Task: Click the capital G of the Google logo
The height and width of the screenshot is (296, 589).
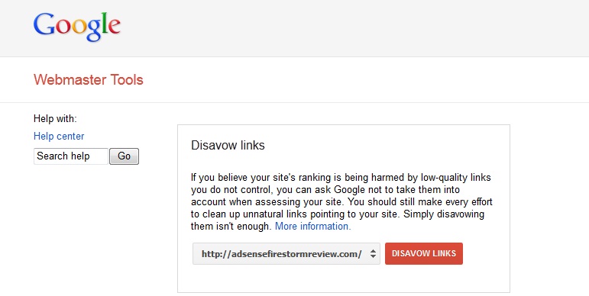Action: pyautogui.click(x=44, y=24)
